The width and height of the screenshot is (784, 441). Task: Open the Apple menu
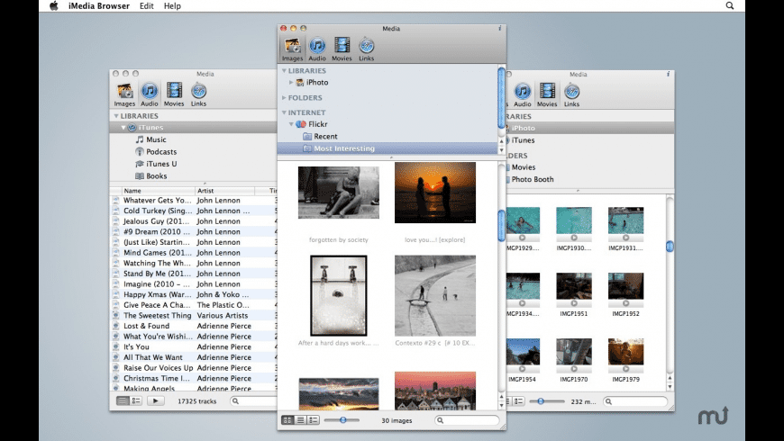point(53,5)
